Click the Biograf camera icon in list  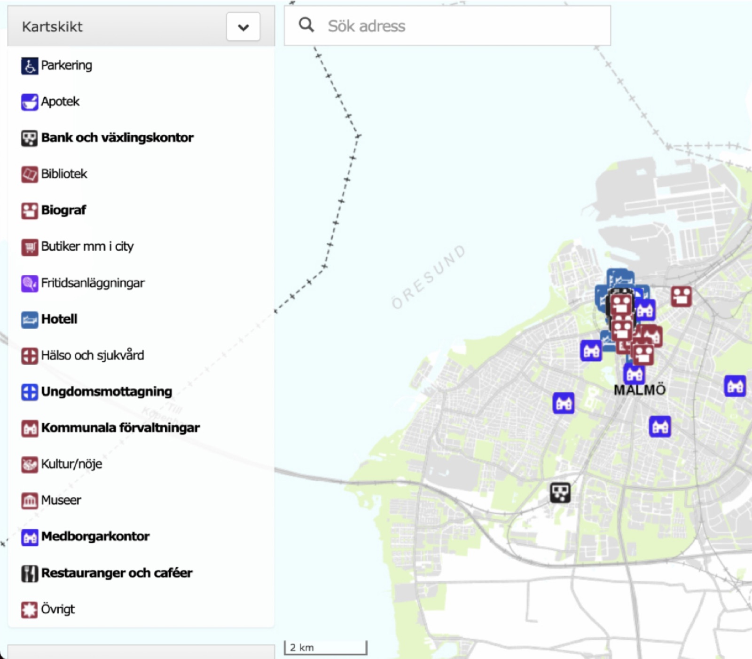[x=29, y=211]
